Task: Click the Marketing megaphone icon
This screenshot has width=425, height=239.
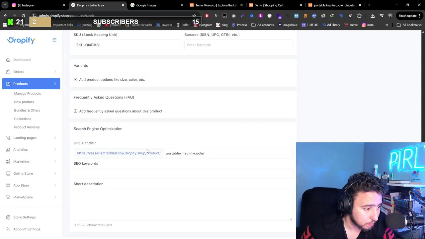Action: (8, 162)
